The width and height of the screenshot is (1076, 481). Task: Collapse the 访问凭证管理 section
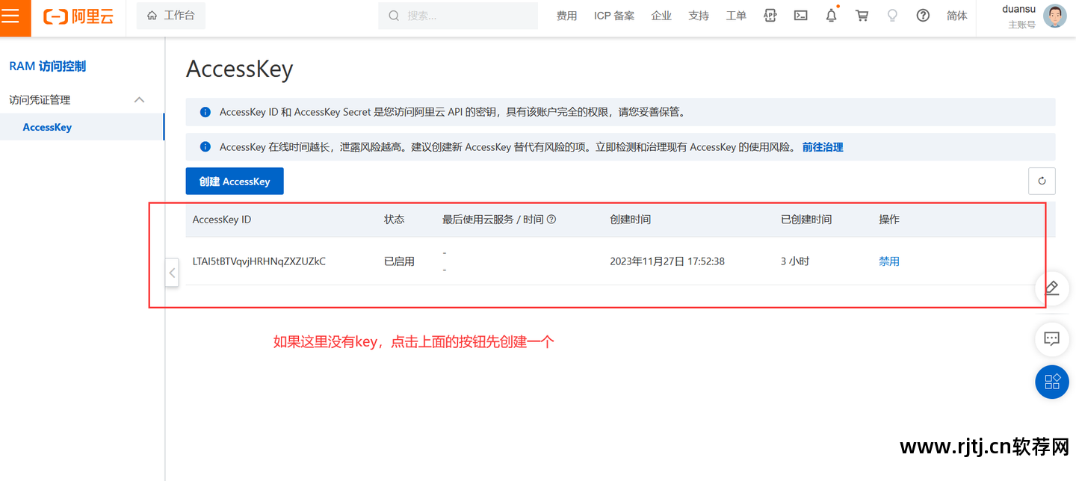click(139, 100)
